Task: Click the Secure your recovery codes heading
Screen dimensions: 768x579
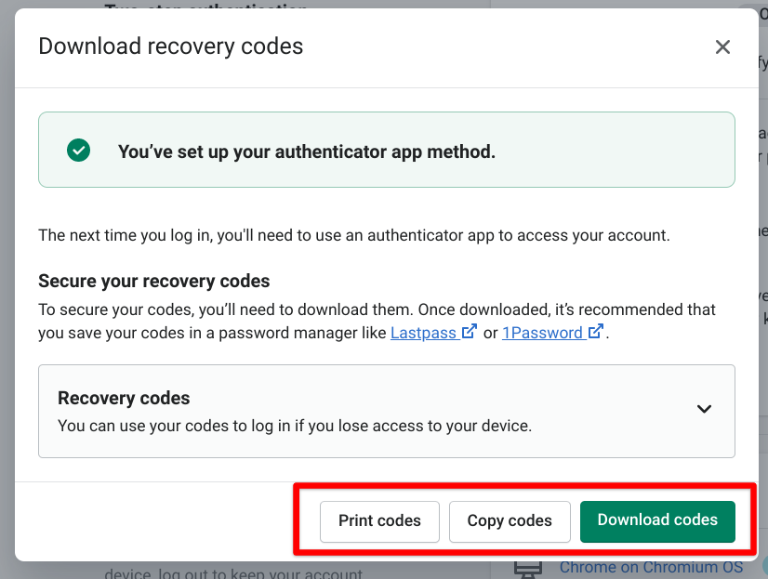Action: [154, 281]
